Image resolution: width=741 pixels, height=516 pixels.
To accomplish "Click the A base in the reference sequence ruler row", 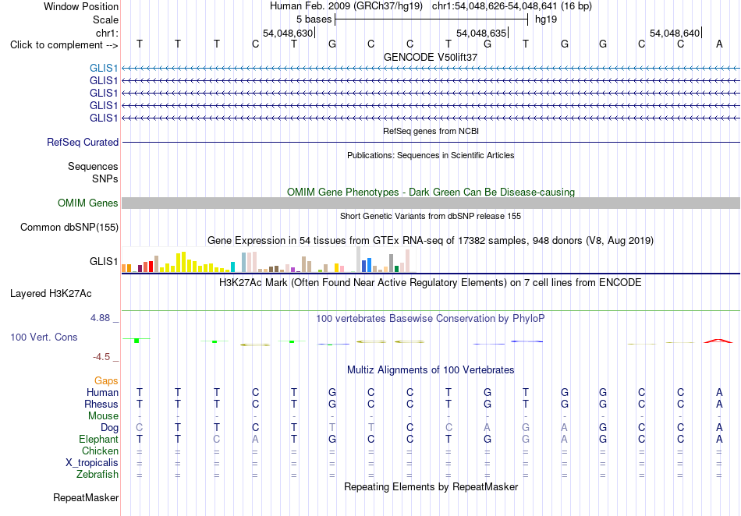I will click(x=719, y=44).
